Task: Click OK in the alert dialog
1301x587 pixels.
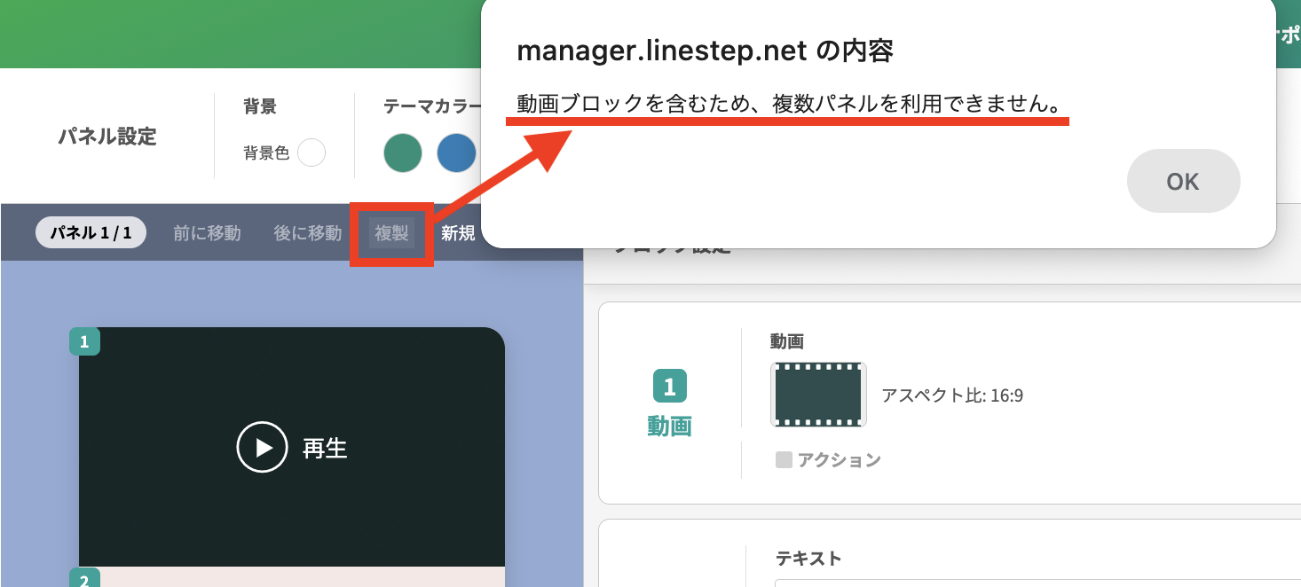Action: coord(1183,181)
